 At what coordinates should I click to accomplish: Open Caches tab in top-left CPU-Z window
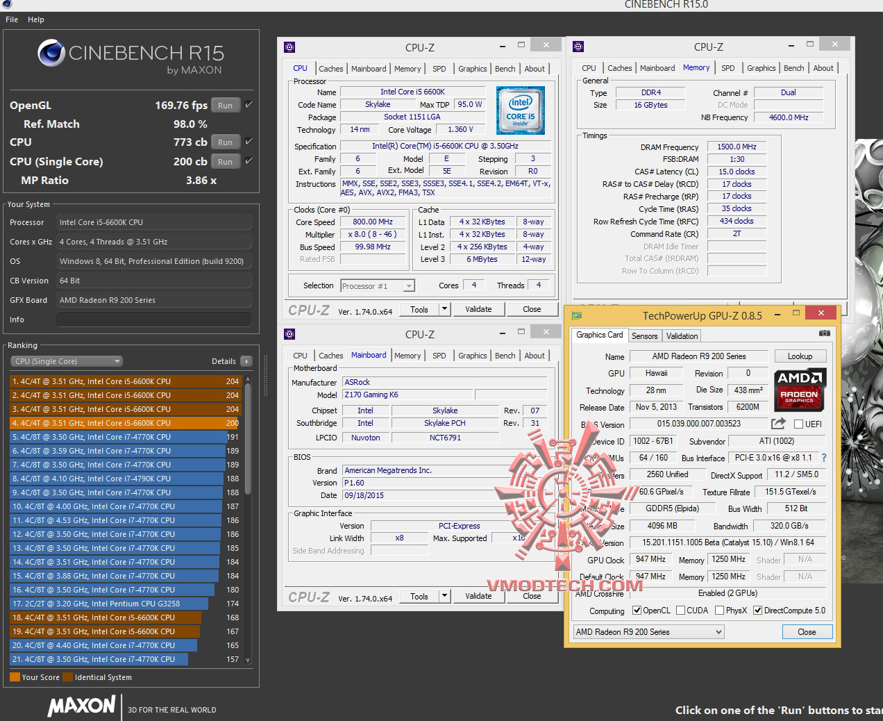(x=330, y=69)
